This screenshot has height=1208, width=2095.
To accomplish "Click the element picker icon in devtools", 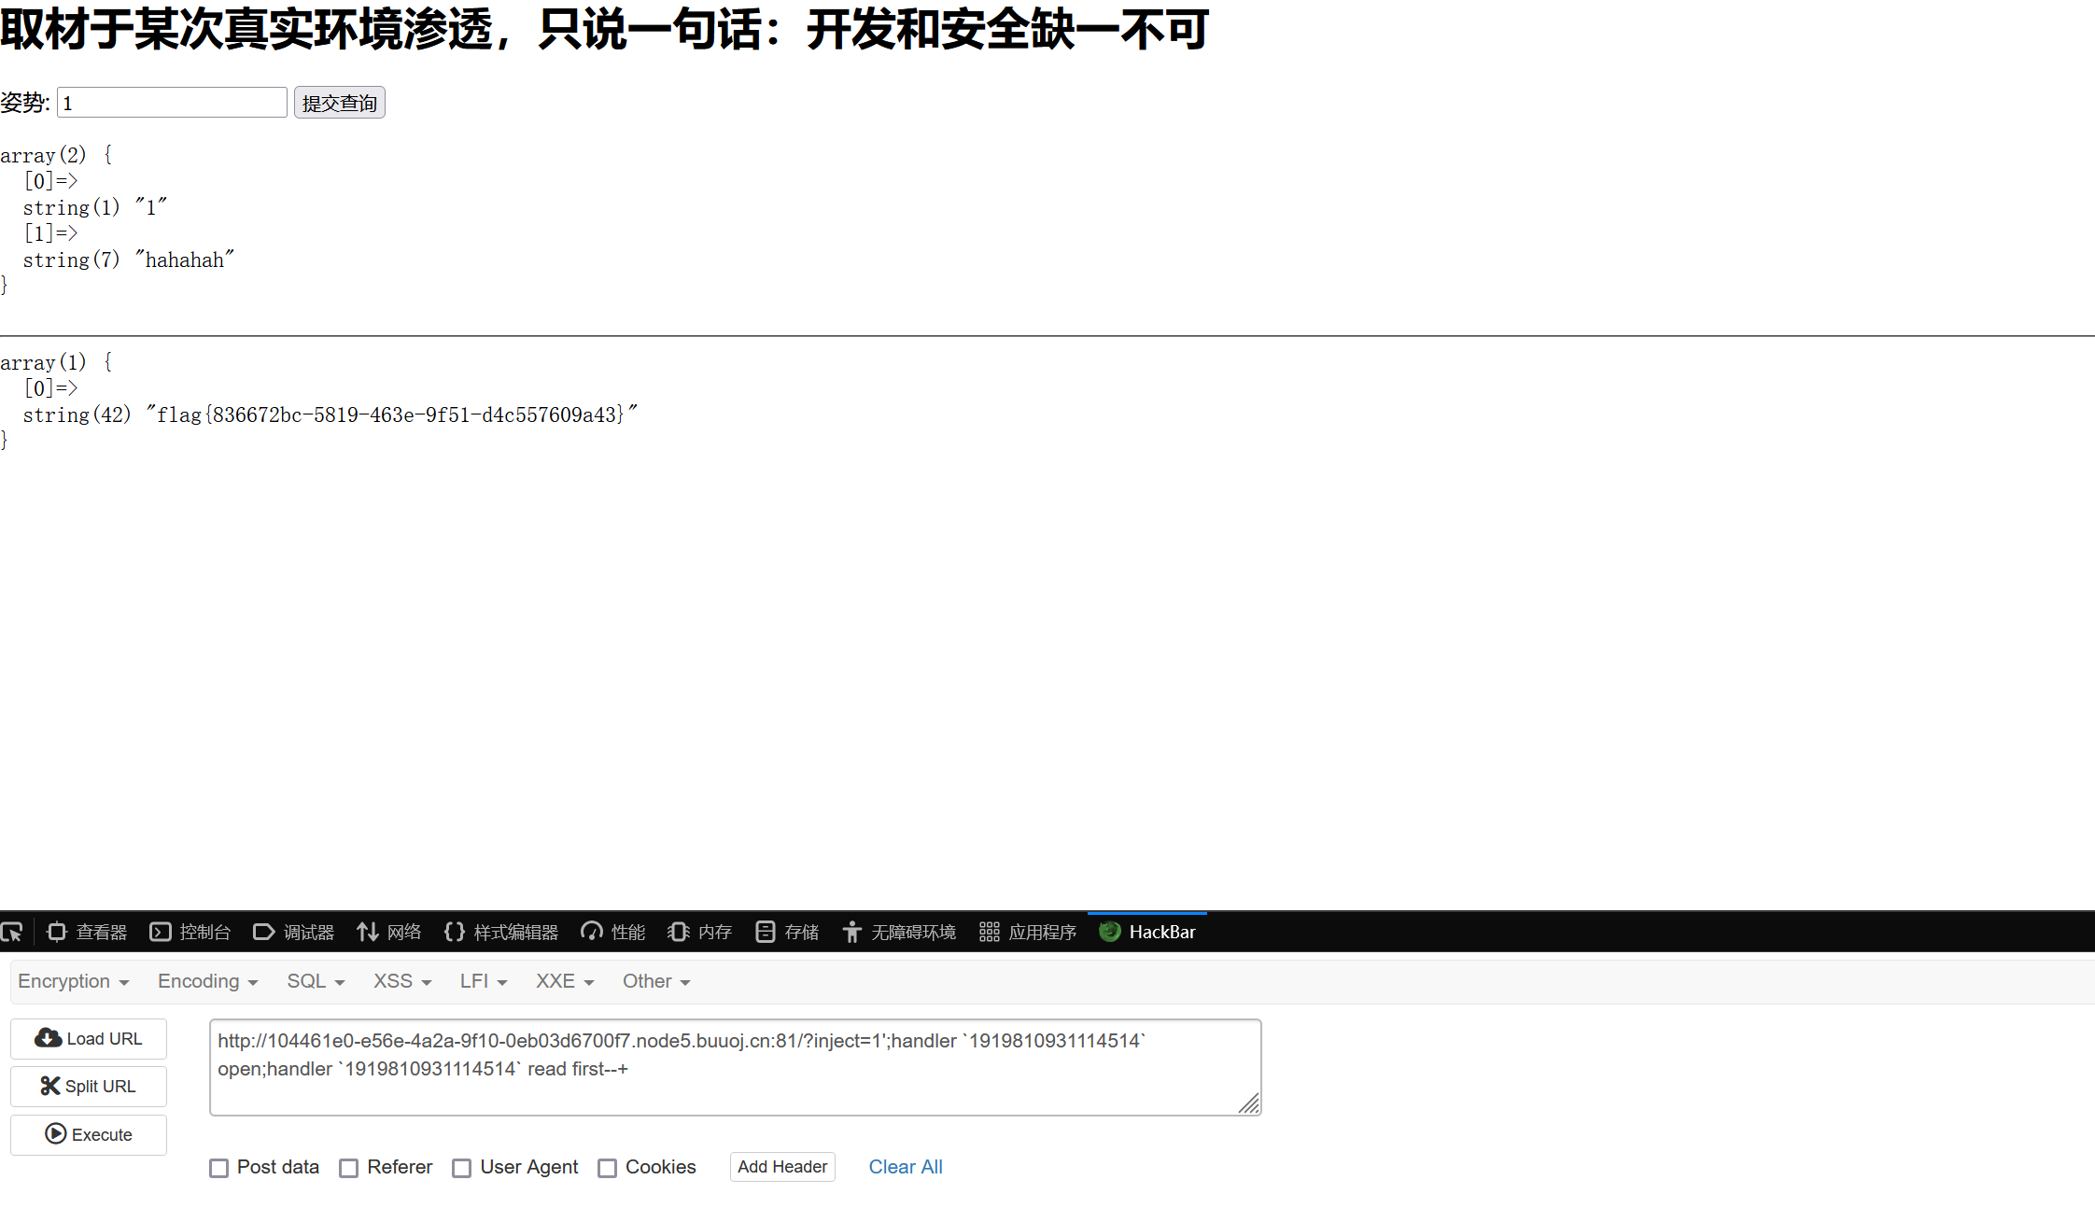I will (12, 932).
